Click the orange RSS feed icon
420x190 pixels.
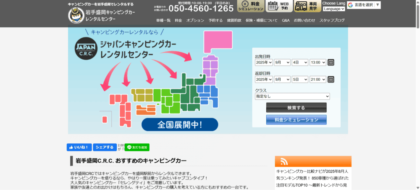[x=284, y=161]
